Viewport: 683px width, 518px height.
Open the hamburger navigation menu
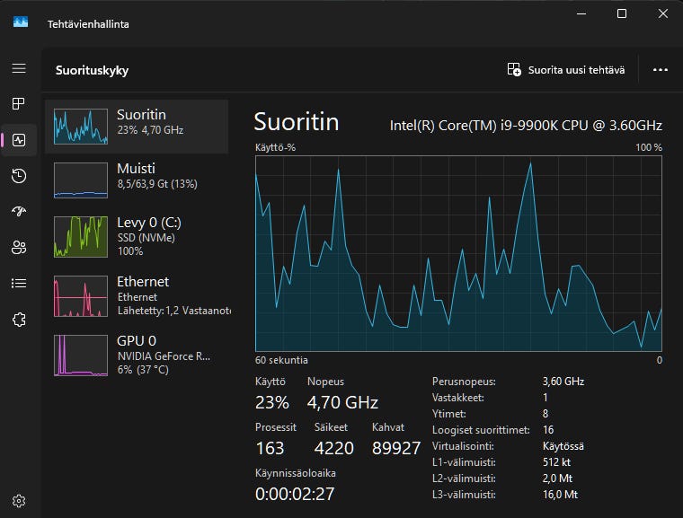pos(19,68)
